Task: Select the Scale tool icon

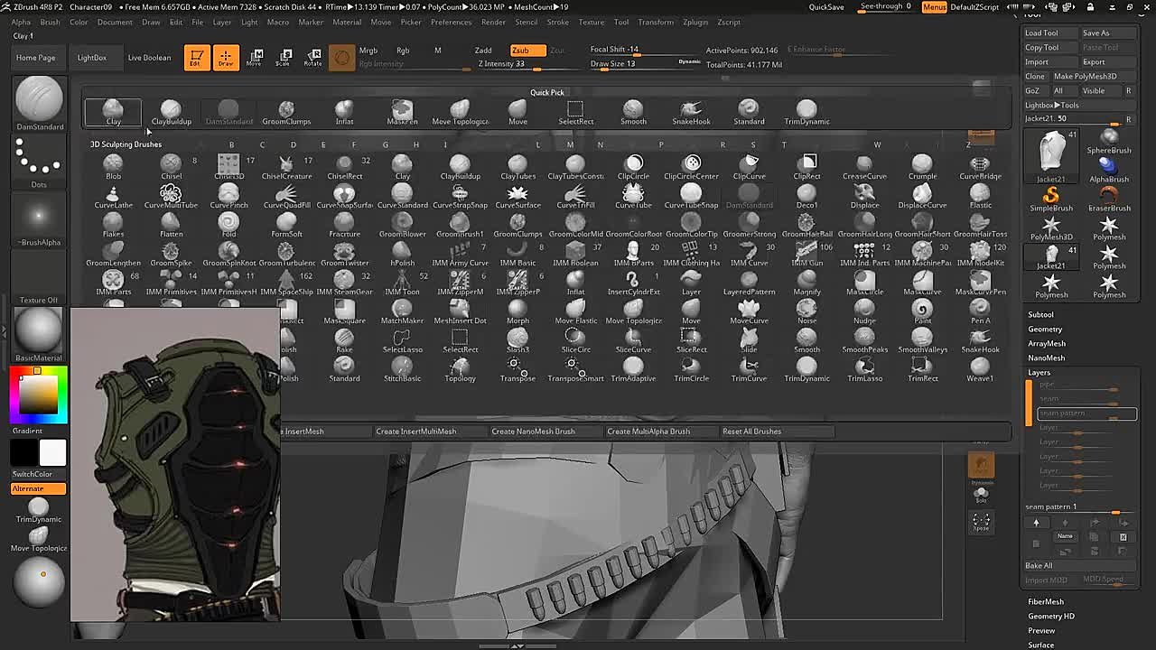Action: click(x=284, y=58)
